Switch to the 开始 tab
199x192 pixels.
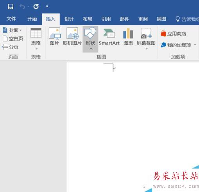click(32, 19)
